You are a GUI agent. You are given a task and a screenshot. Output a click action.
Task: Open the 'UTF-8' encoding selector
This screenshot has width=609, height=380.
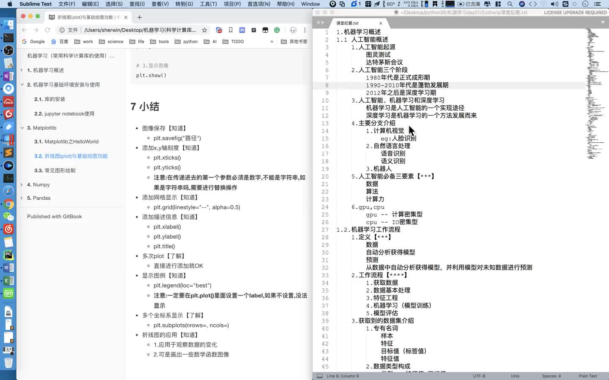(x=479, y=376)
